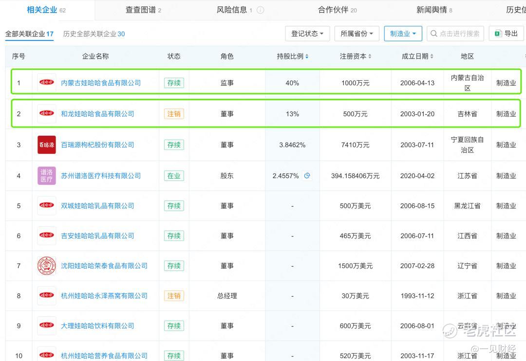Open the 双城娃哈哈乳品有限公司 link
Viewport: 526px width, 361px height.
[97, 206]
